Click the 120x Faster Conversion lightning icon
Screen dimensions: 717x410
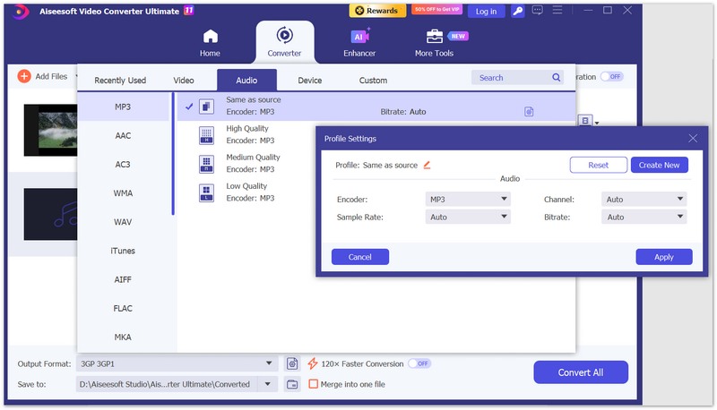tap(313, 363)
